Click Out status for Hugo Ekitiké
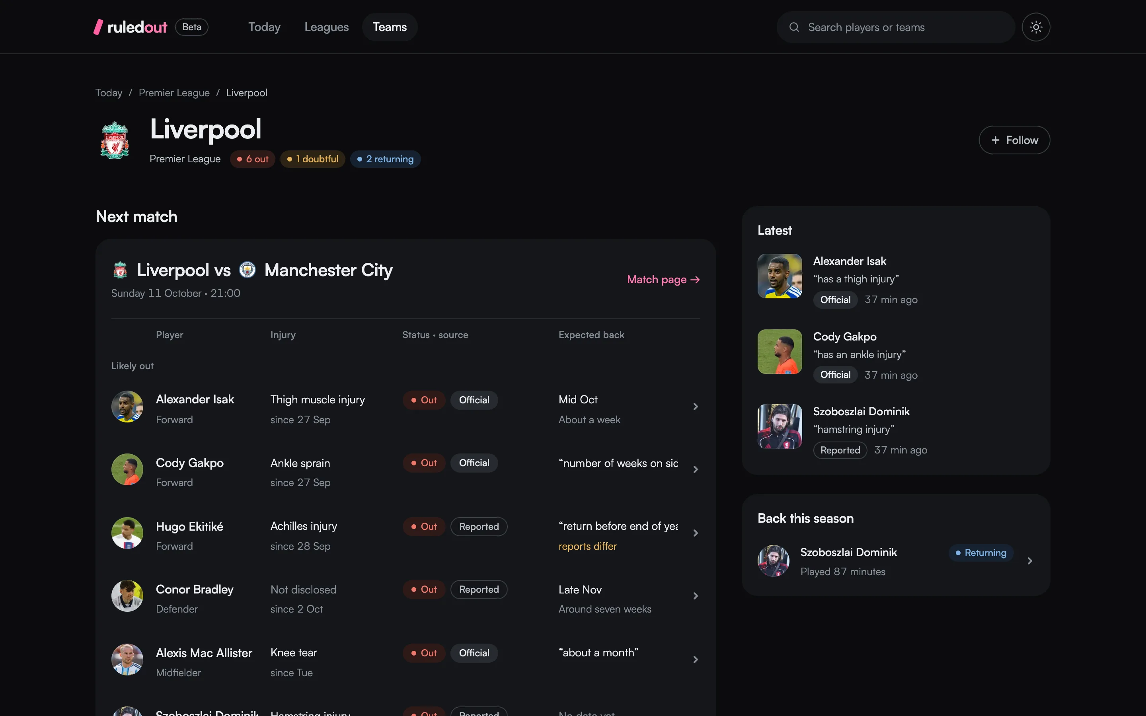 coord(424,527)
